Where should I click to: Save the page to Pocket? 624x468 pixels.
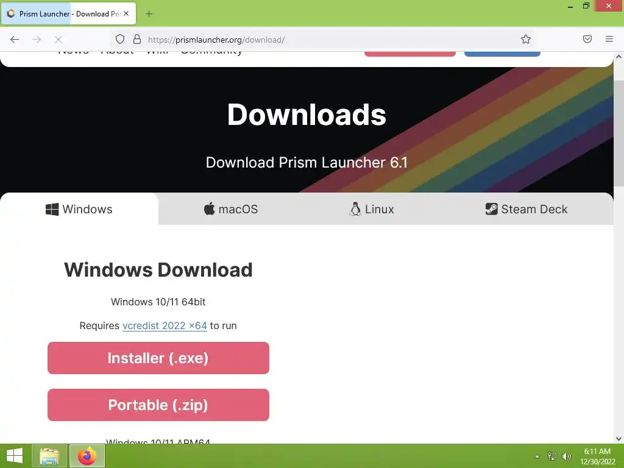click(x=587, y=39)
